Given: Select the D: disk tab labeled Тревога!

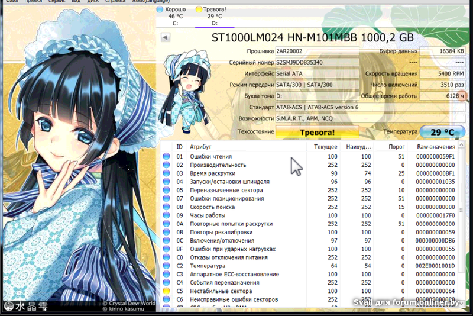Looking at the screenshot, I should [215, 16].
